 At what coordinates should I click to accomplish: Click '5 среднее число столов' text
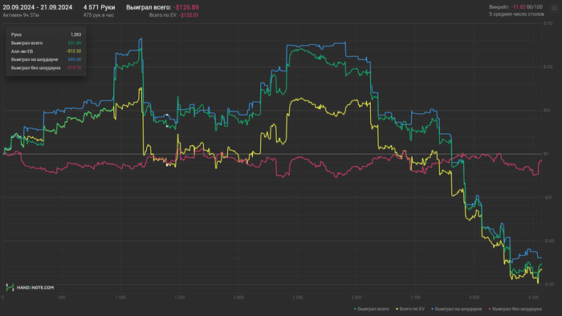point(516,14)
